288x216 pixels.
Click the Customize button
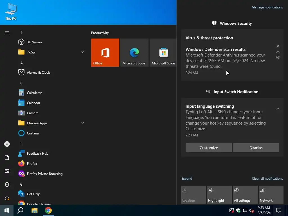coord(209,148)
